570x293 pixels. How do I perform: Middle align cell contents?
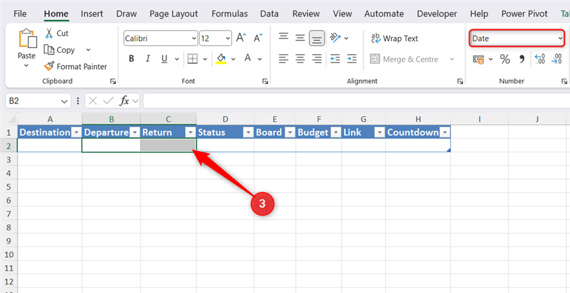pos(300,38)
